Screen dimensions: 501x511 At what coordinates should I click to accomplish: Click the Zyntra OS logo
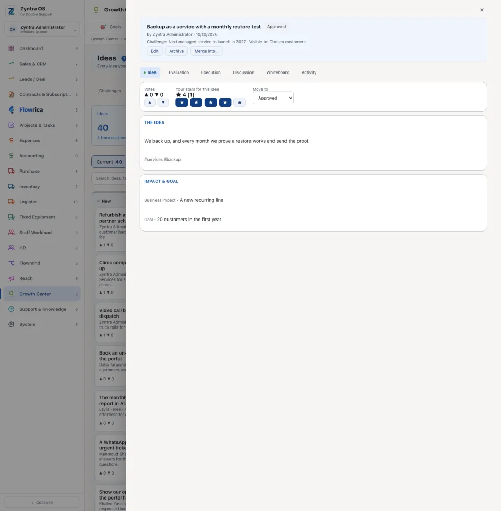11,11
